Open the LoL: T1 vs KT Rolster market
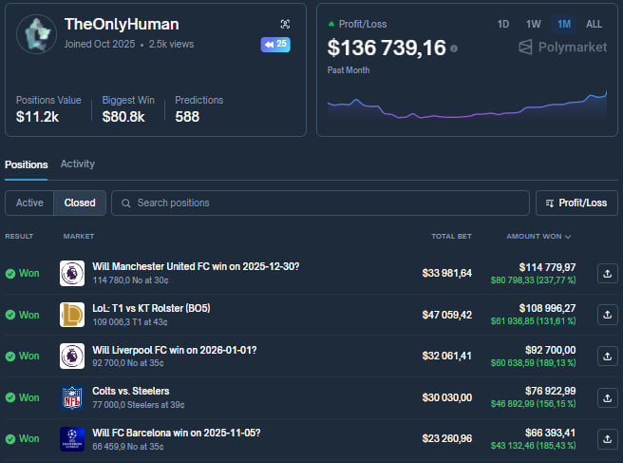Screen dimensions: 623x463 point(151,308)
